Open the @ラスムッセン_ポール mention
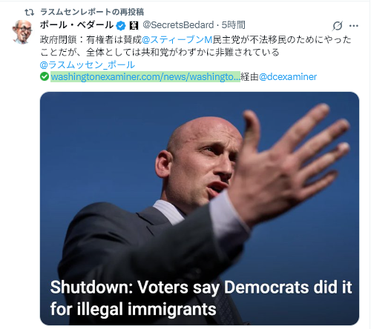The image size is (371, 329). point(88,64)
